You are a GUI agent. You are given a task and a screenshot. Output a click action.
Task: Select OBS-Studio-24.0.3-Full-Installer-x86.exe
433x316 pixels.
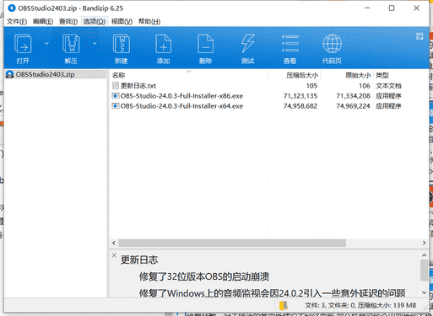click(x=181, y=96)
